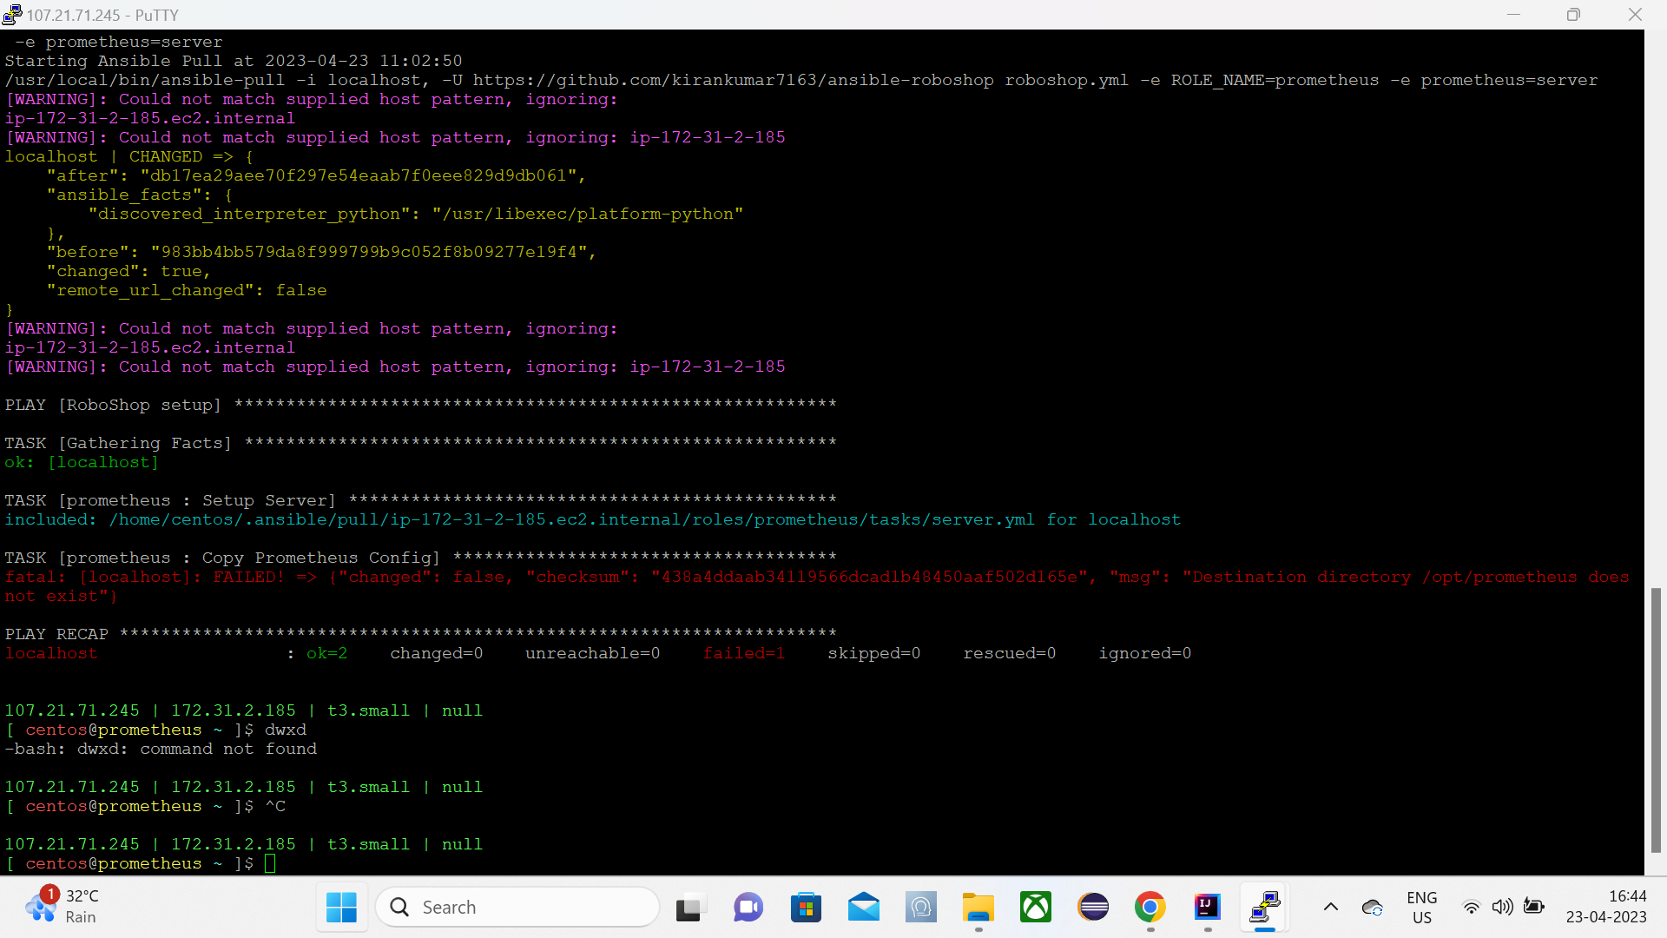Expand hidden system tray icons

(1330, 907)
